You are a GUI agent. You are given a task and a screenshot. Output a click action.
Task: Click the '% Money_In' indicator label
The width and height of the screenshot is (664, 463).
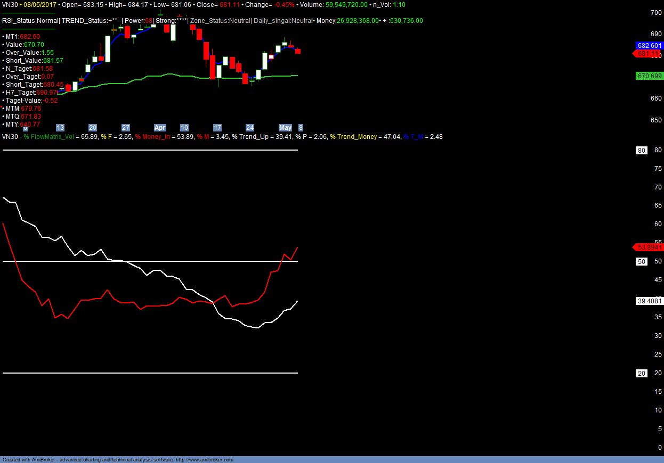(x=155, y=137)
